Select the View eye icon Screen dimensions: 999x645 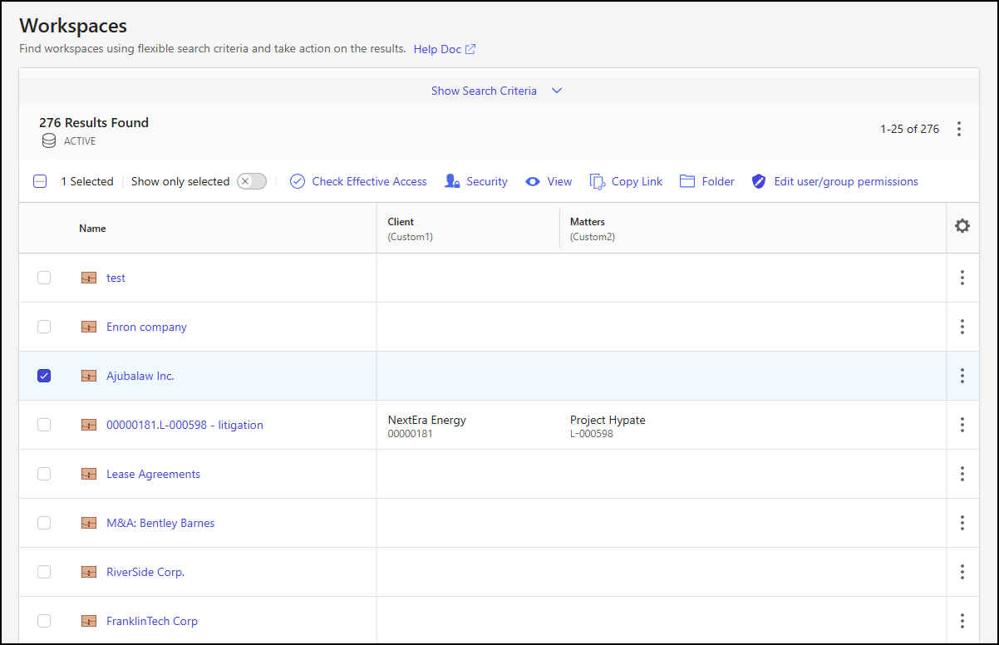532,181
